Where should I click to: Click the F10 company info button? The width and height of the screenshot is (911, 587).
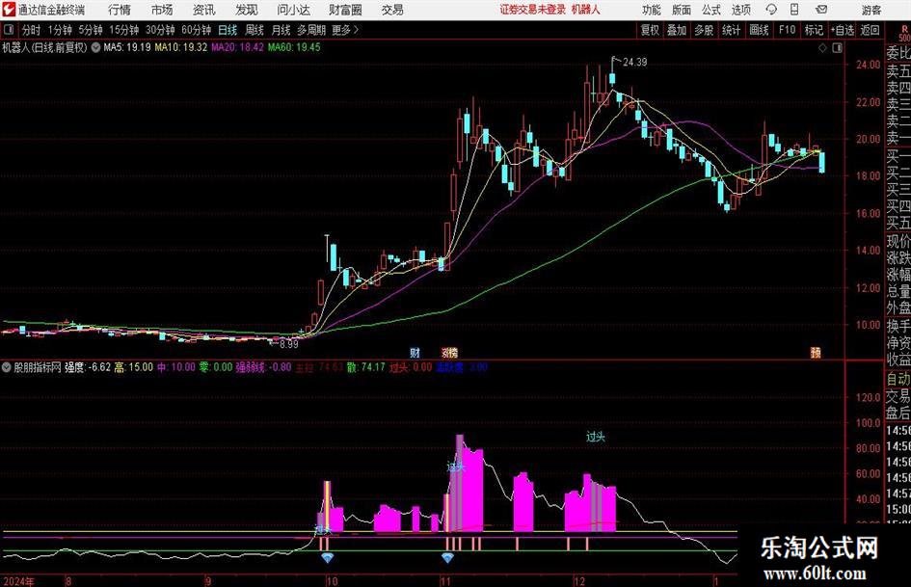point(787,30)
